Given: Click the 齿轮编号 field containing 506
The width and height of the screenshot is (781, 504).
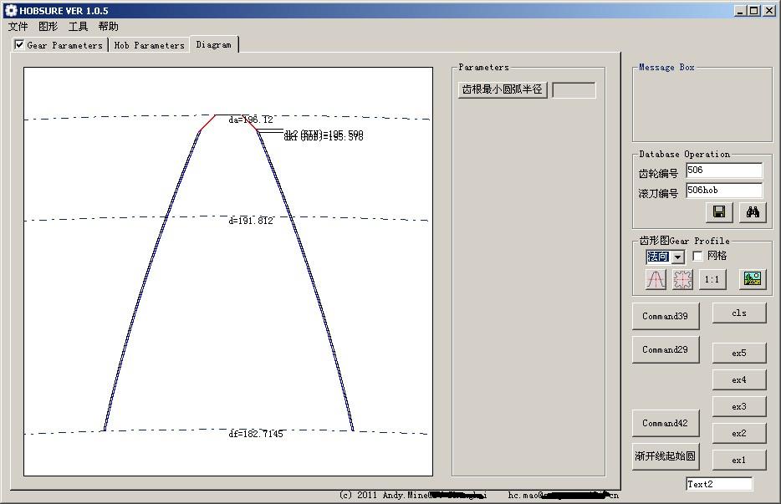Looking at the screenshot, I should 724,171.
